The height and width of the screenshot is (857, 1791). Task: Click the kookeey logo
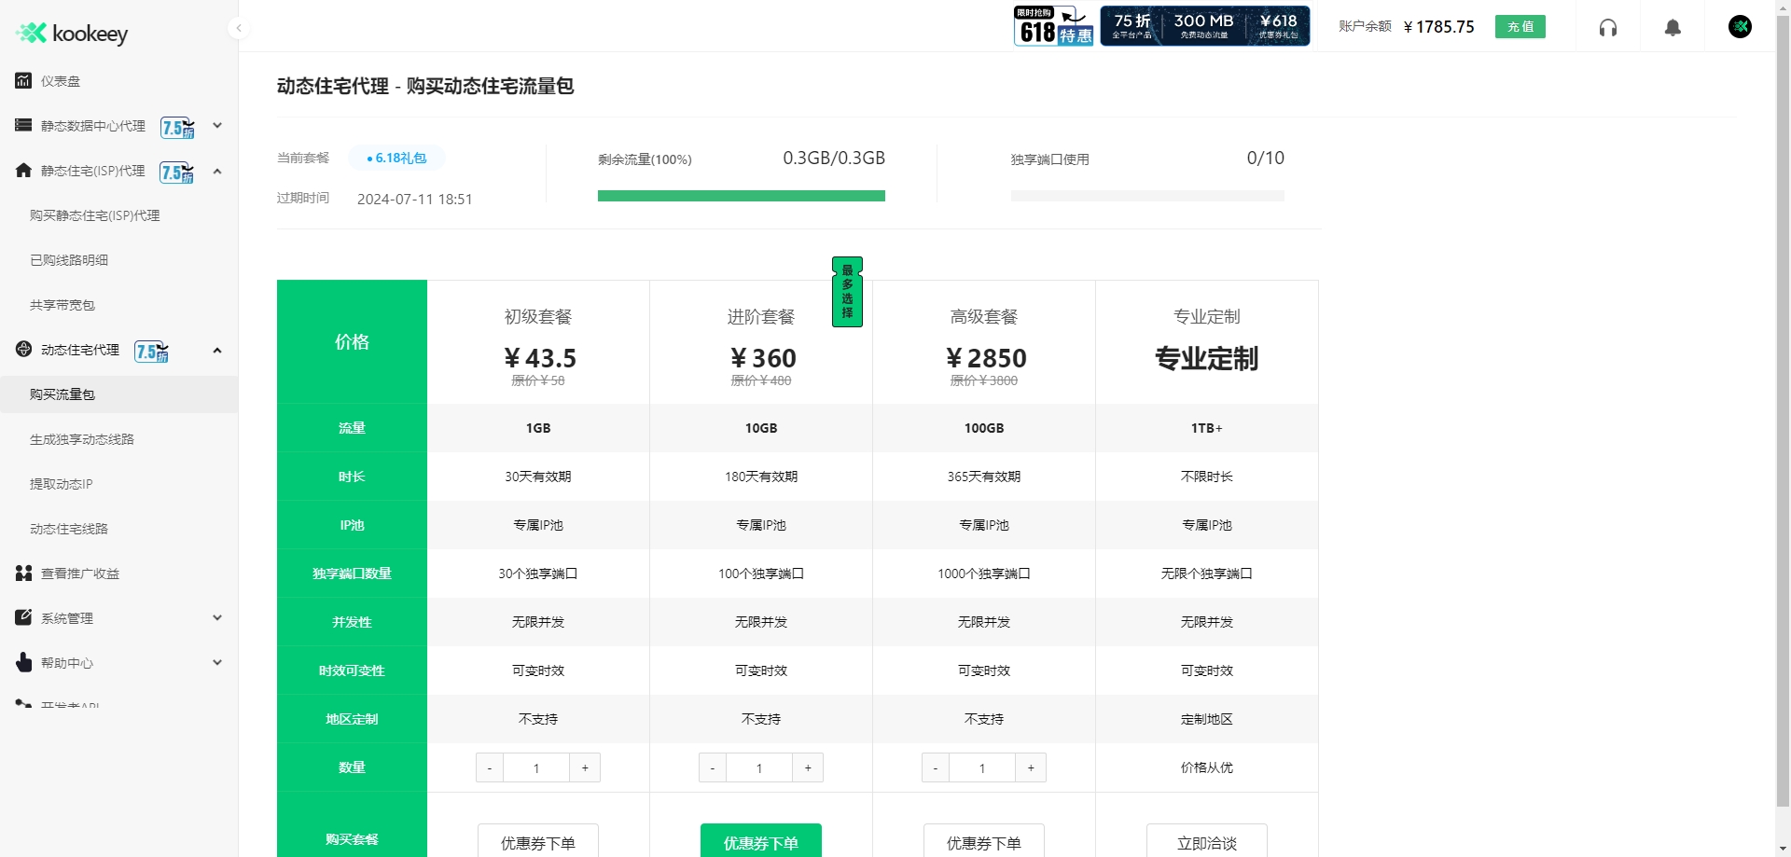(x=71, y=33)
